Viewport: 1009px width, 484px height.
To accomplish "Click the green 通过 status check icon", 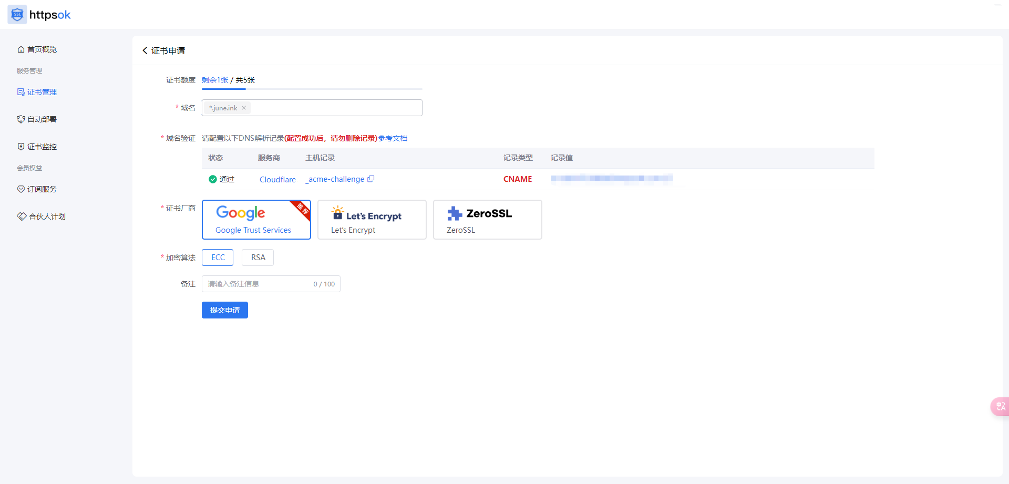I will click(x=213, y=179).
